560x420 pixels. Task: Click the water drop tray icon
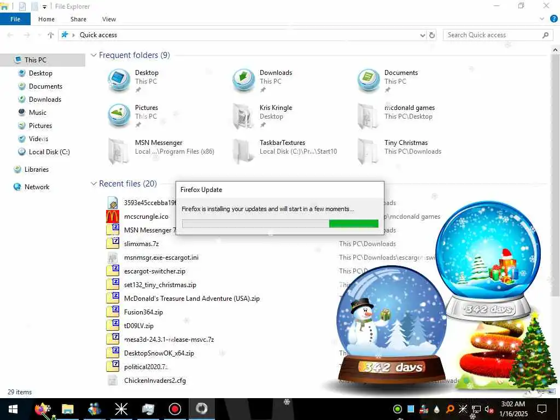[437, 409]
